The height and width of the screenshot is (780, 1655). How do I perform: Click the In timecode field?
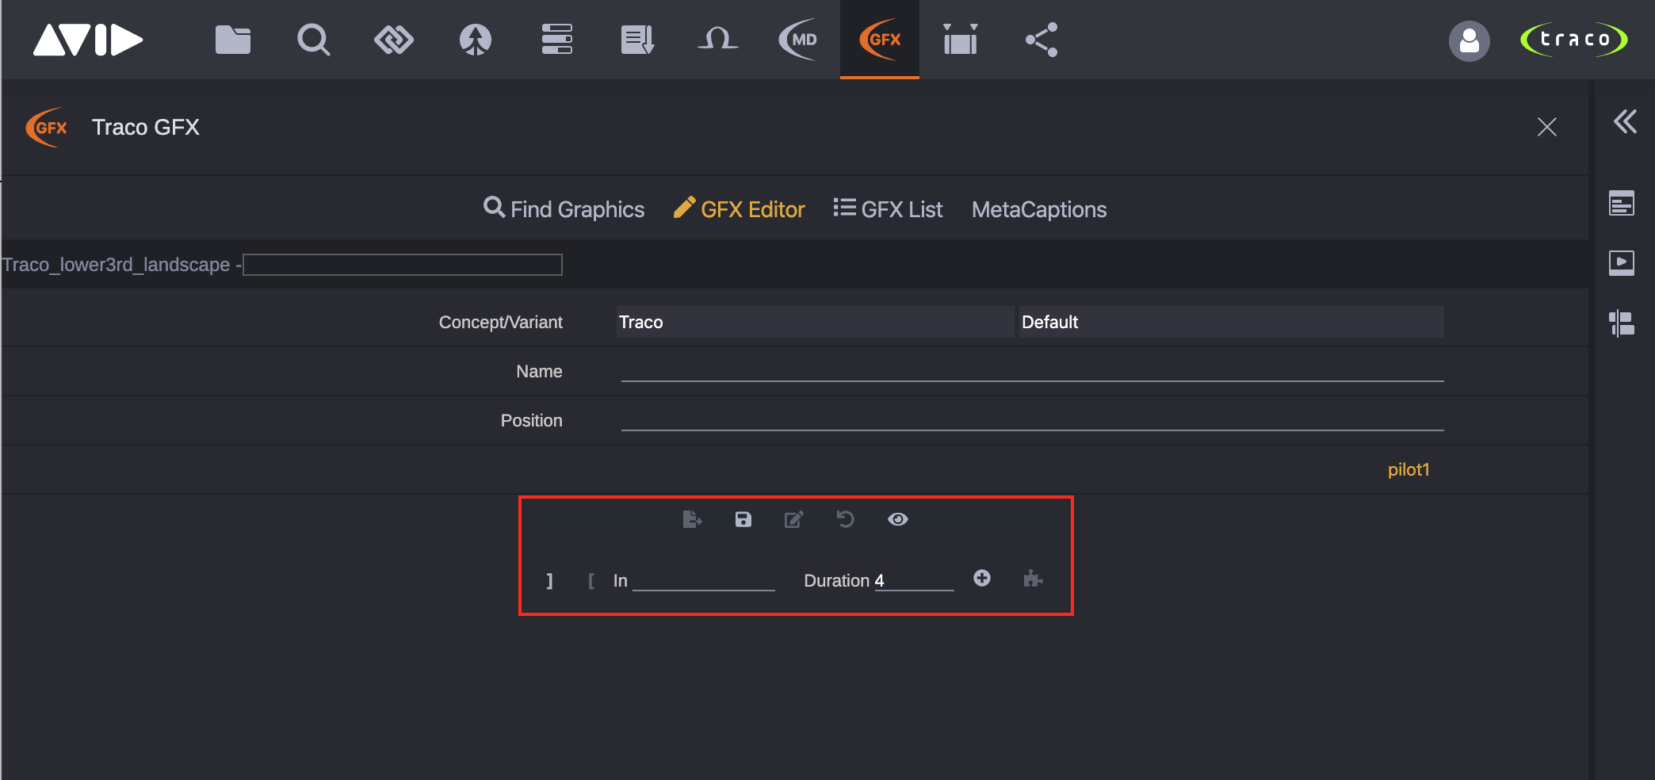tap(704, 580)
